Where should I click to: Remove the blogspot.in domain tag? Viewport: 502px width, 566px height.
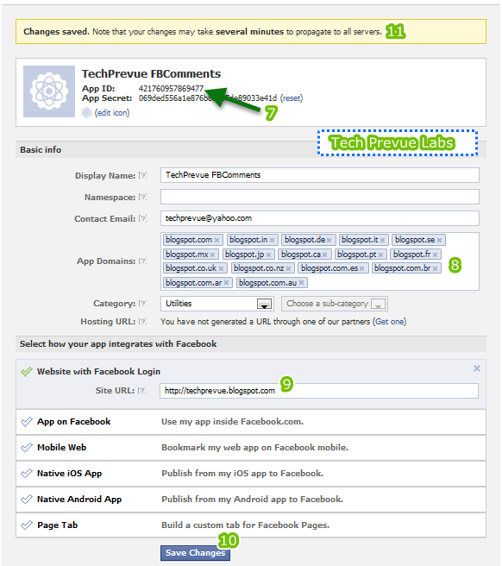[272, 240]
